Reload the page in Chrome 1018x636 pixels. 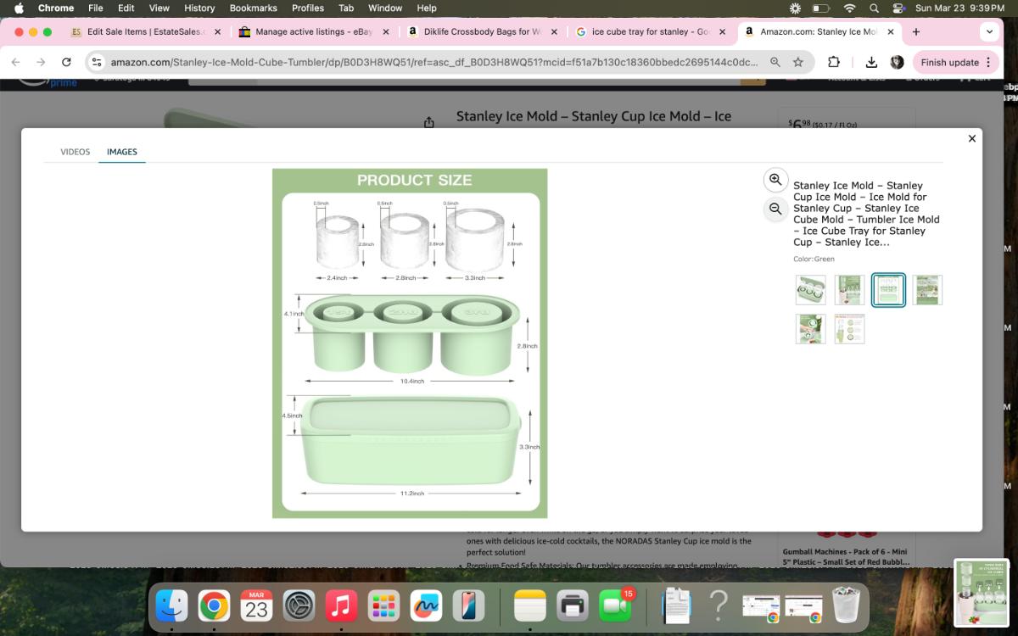coord(66,62)
